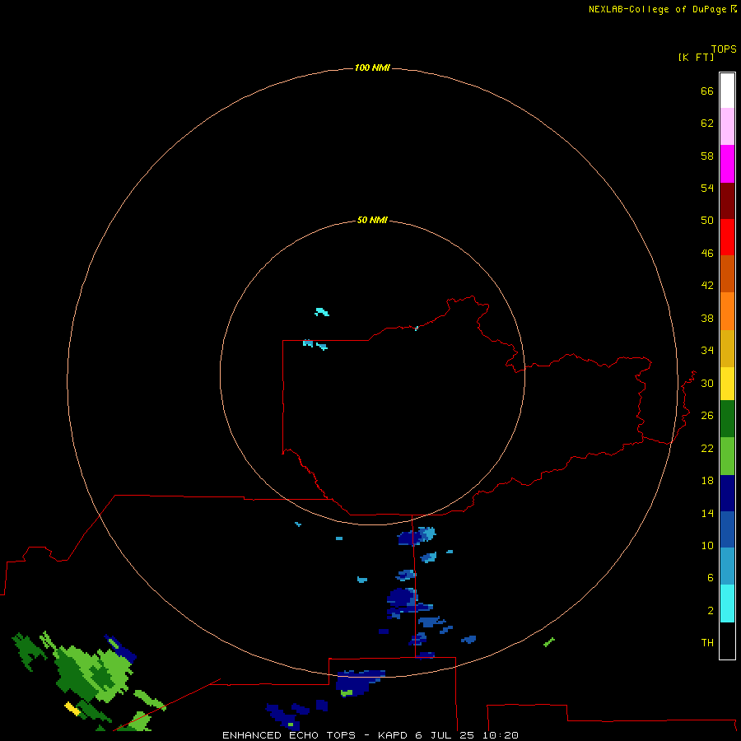Click the dark orange legend swatch

tap(727, 273)
